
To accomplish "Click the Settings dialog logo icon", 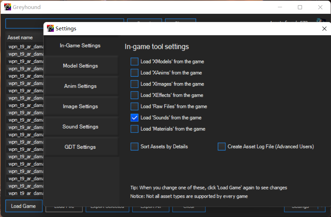I will pos(50,28).
